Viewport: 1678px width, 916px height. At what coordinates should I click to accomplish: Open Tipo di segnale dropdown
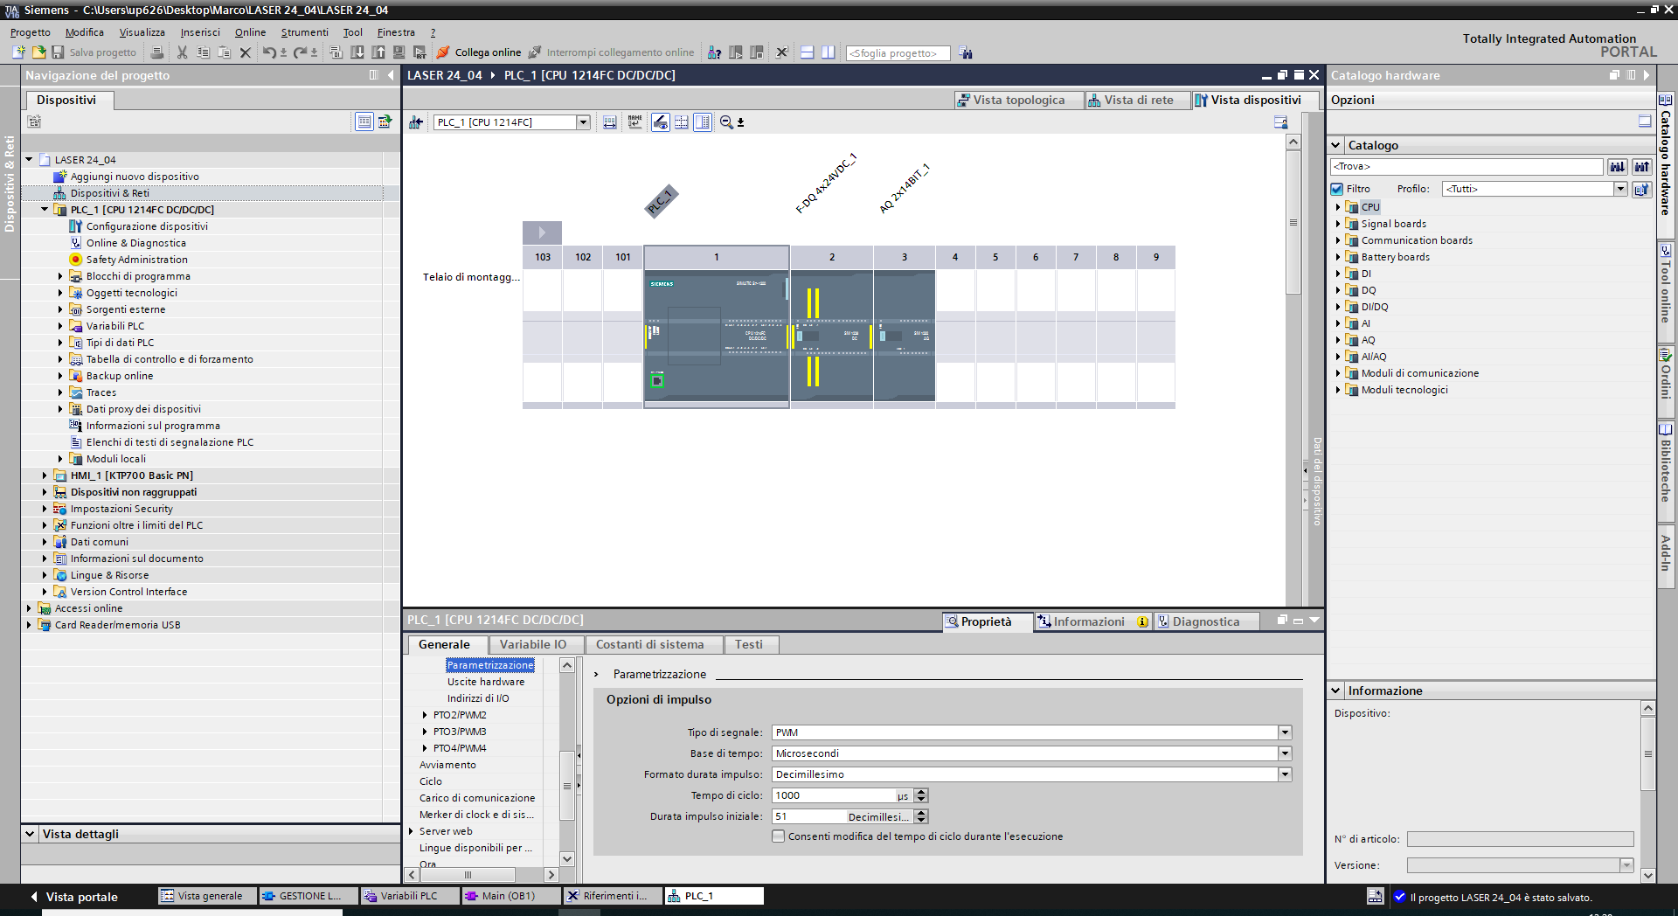(1285, 732)
